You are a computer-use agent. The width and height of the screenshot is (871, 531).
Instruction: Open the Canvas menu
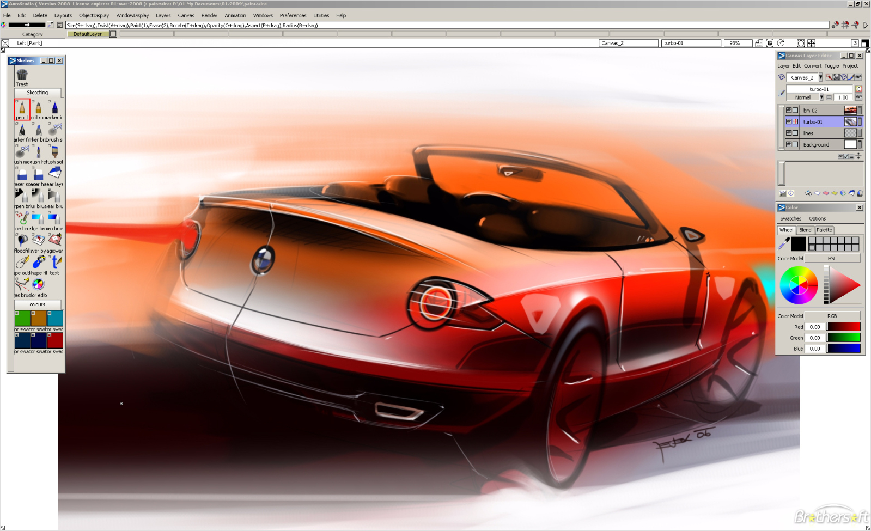186,15
